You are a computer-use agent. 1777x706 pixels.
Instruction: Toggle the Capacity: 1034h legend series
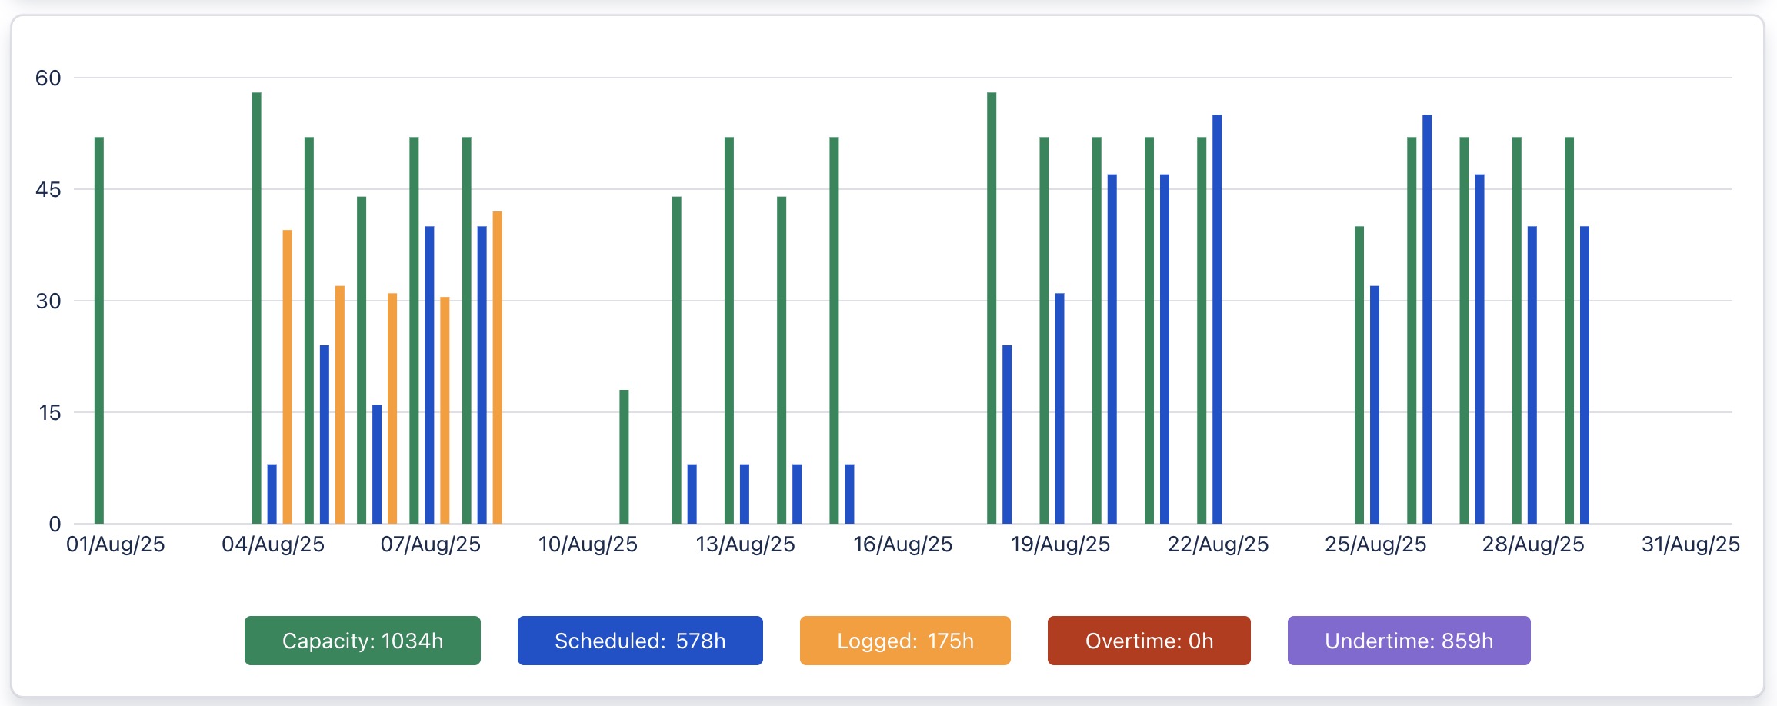point(362,641)
